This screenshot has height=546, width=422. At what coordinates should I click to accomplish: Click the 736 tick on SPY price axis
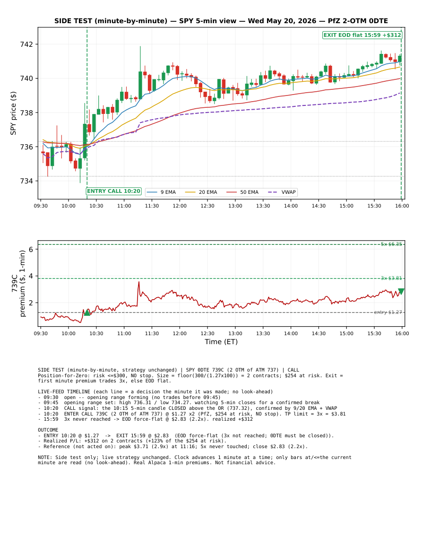(x=26, y=147)
